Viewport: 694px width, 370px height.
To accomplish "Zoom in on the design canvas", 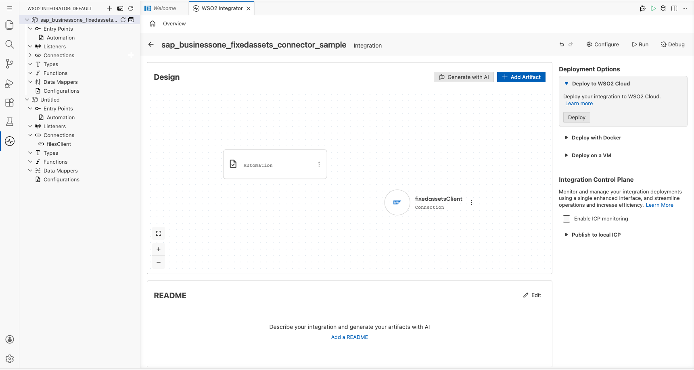I will tap(159, 249).
